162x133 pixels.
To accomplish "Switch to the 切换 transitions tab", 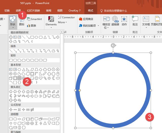I will [7, 11].
